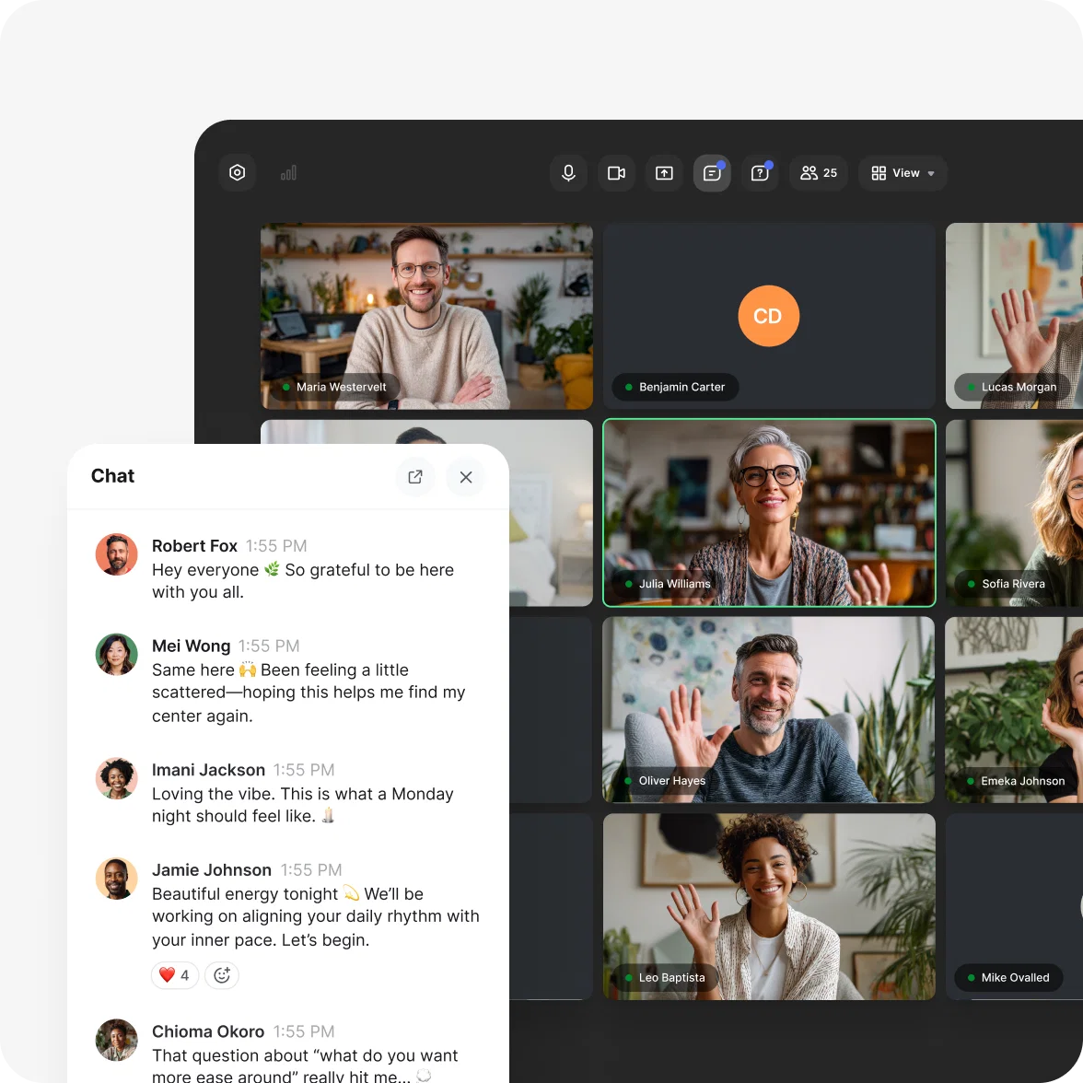Screen dimensions: 1083x1083
Task: Click the Mike Ovalled name label
Action: [x=1008, y=977]
